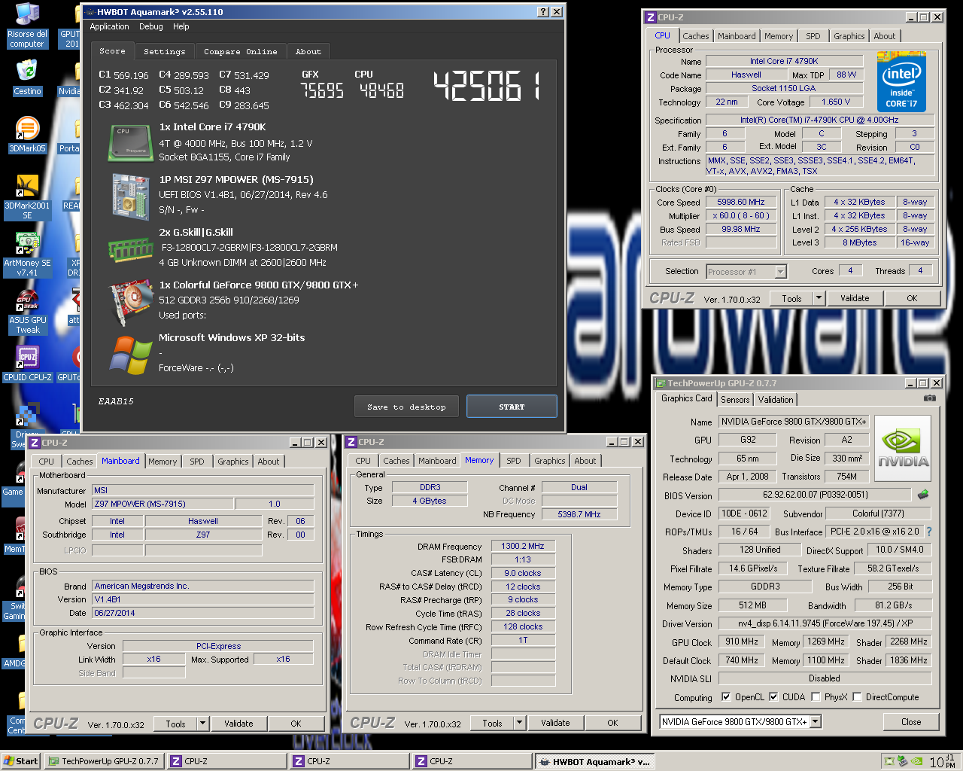Click OK in the Memory CPU-Z window
Viewport: 963px width, 771px height.
click(612, 723)
